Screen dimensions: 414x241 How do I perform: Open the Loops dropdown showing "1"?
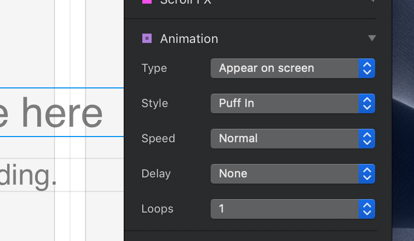click(x=285, y=209)
